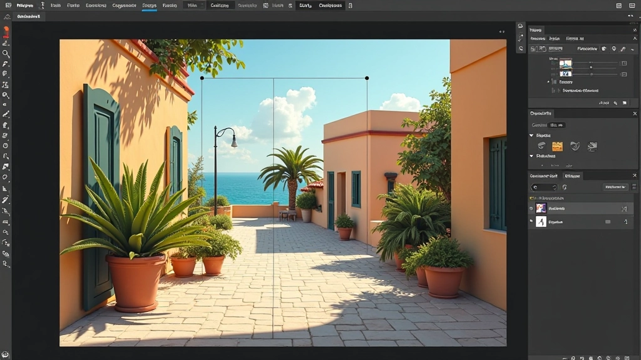The image size is (641, 360).
Task: Click the panel options icon beside the histogram
Action: (634, 29)
